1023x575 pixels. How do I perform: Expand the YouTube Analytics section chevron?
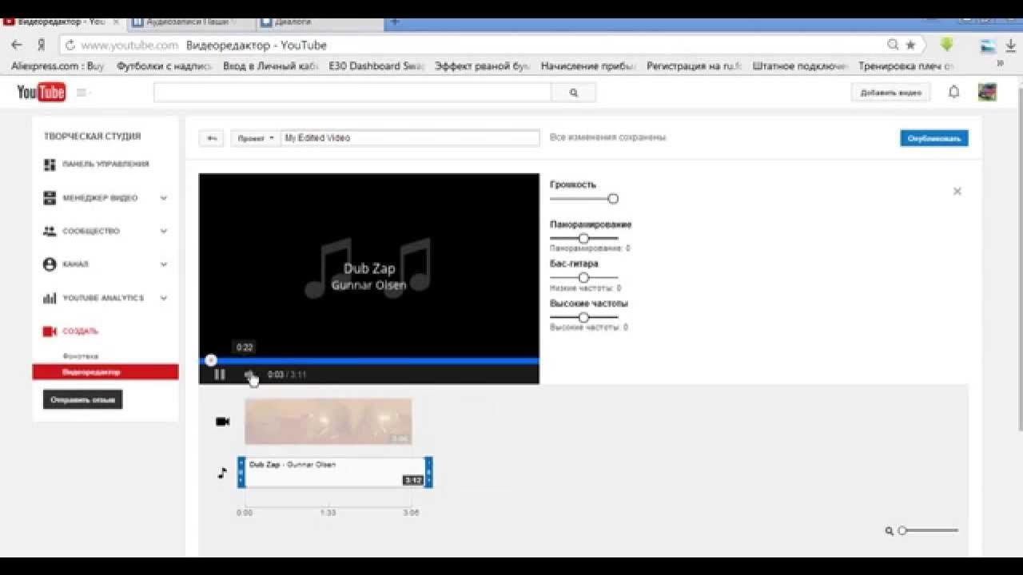(163, 299)
